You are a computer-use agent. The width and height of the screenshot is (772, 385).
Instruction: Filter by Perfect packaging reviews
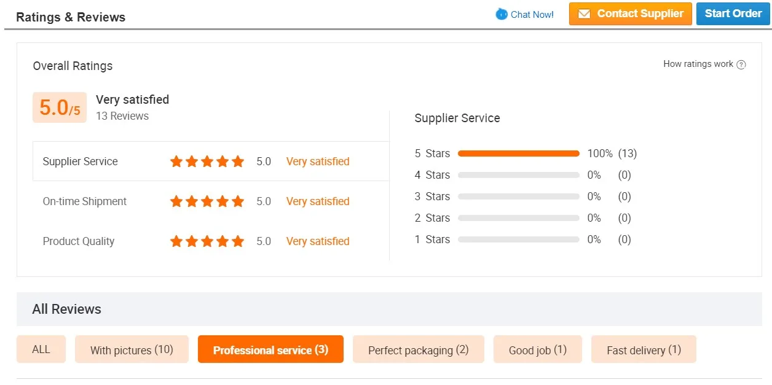coord(418,350)
